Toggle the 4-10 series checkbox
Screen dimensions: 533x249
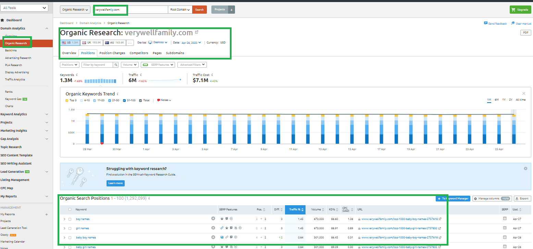81,100
